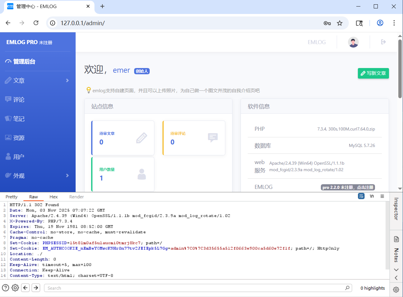Image resolution: width=403 pixels, height=297 pixels.
Task: Click the 写新文章 green button
Action: click(x=373, y=73)
